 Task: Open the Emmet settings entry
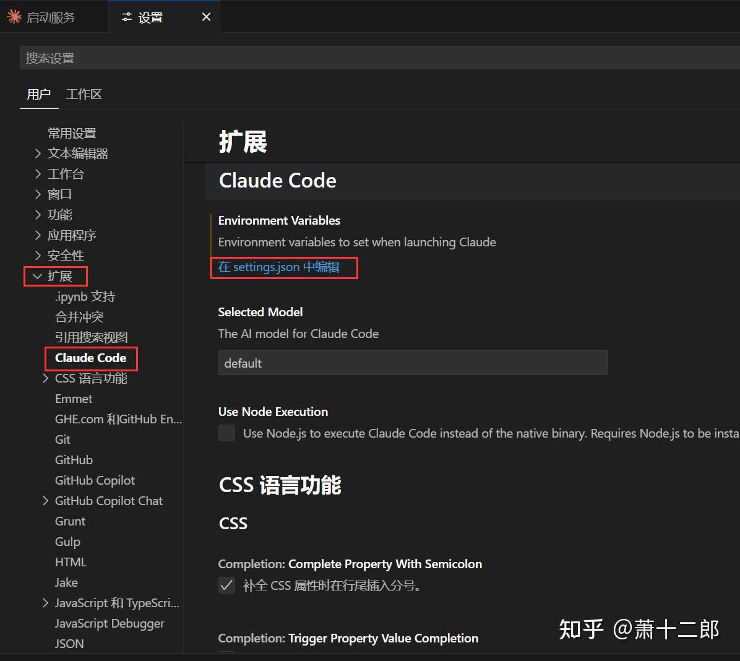[x=74, y=399]
